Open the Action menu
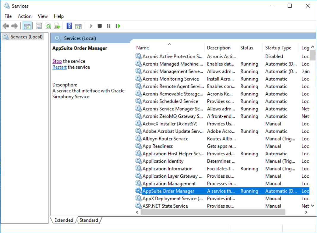 [25, 16]
